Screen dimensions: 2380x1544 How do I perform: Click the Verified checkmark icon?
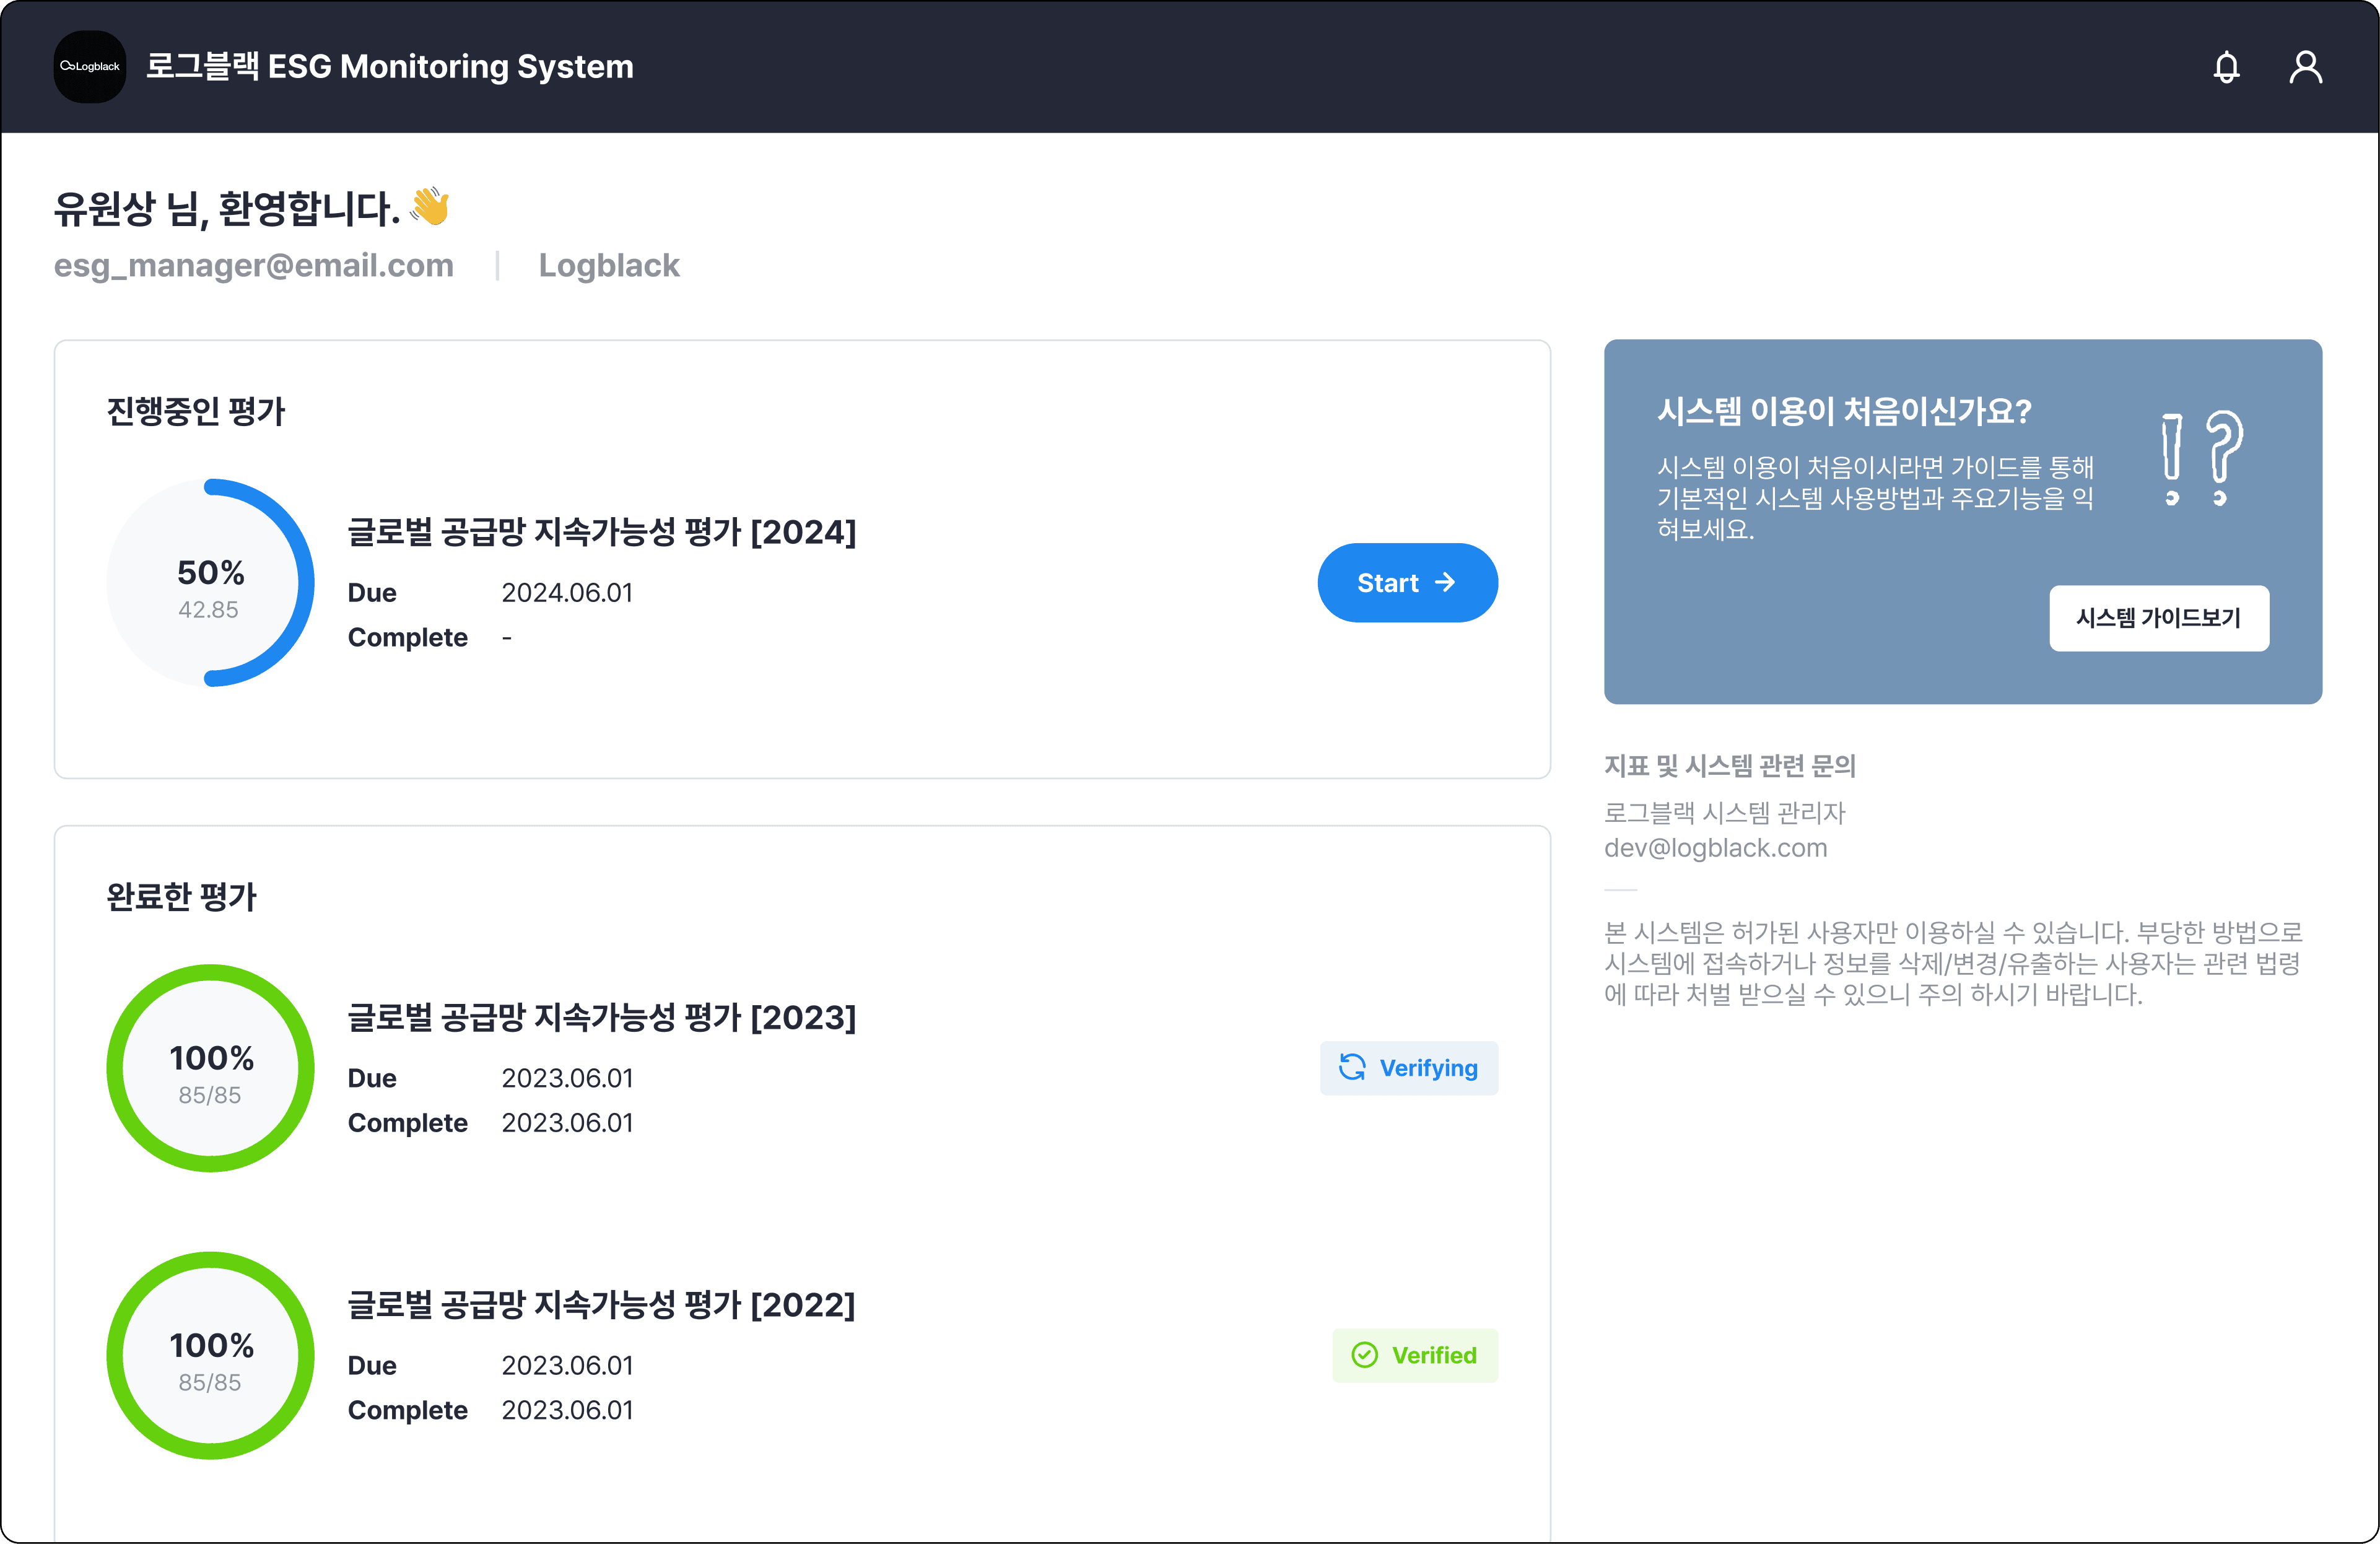pyautogui.click(x=1364, y=1354)
